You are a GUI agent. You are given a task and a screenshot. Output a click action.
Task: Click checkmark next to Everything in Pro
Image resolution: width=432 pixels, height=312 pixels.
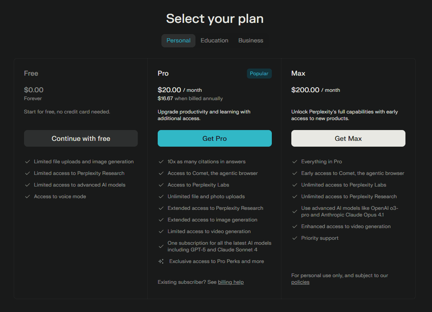pyautogui.click(x=295, y=162)
